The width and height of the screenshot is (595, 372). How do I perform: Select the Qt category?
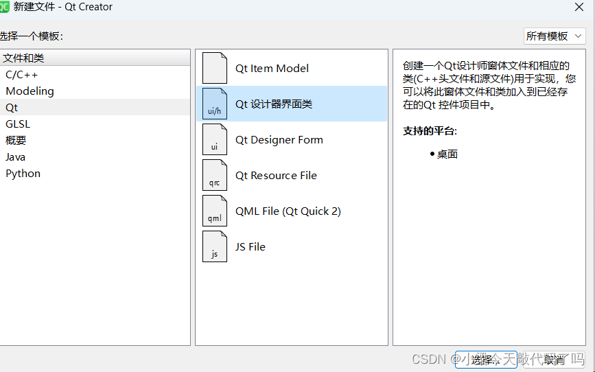(95, 108)
